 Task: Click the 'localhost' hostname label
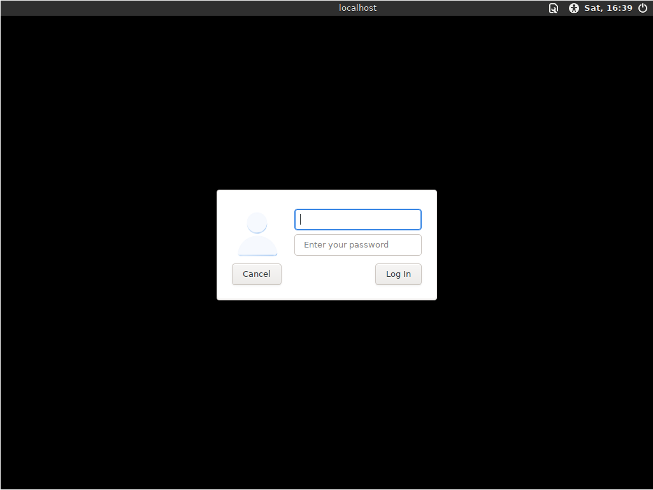(357, 8)
